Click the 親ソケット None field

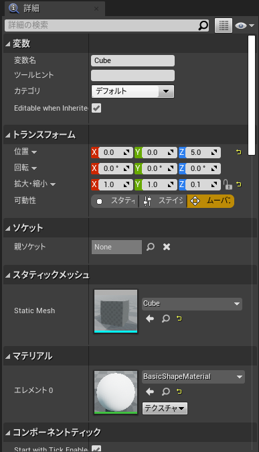pos(116,247)
